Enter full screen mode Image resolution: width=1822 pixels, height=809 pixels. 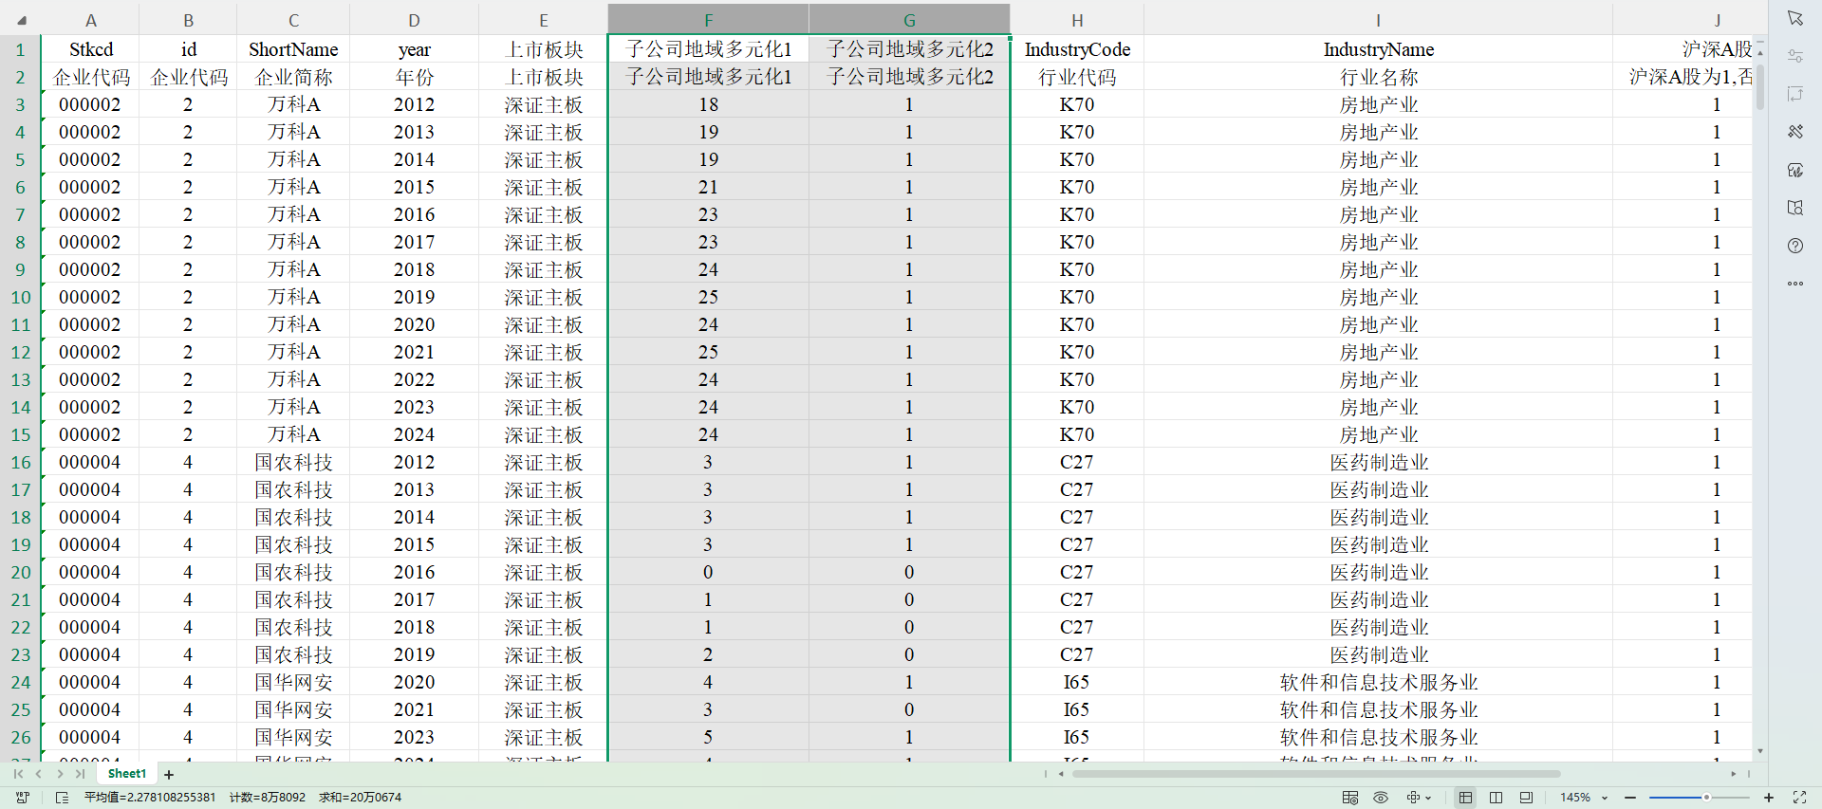1799,798
